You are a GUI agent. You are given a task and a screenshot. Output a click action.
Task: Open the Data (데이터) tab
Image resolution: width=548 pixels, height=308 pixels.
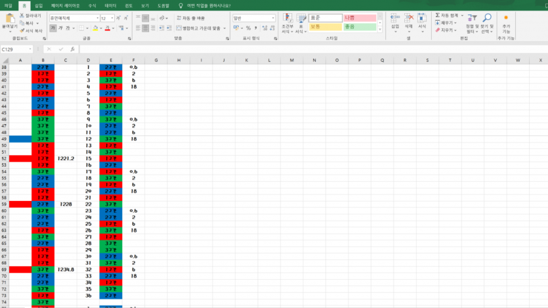110,6
